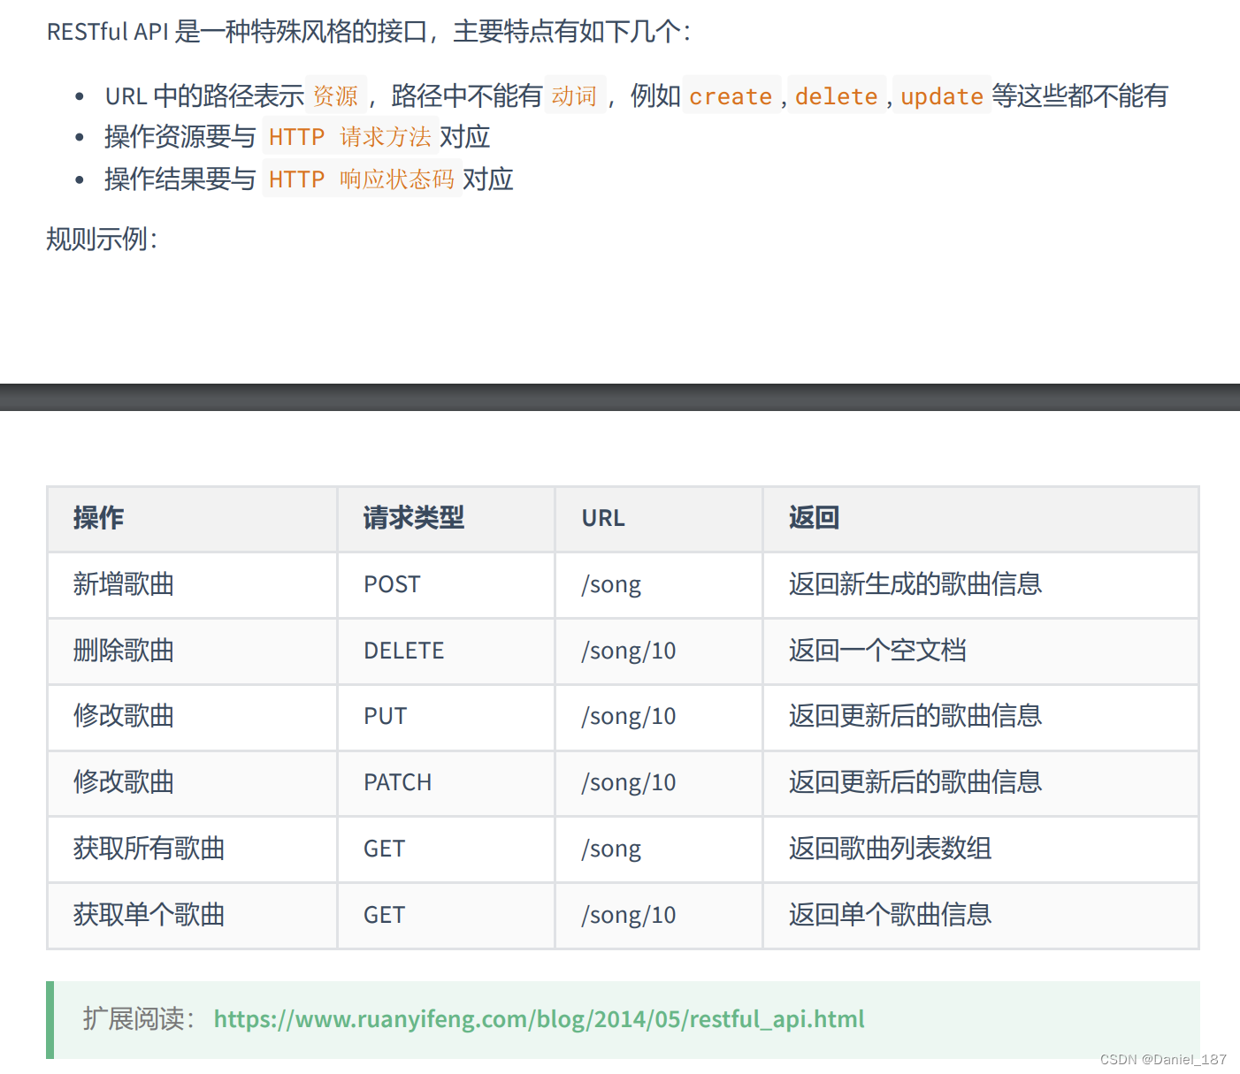The width and height of the screenshot is (1240, 1074).
Task: Click the RESTful API intro sentence
Action: (x=369, y=32)
